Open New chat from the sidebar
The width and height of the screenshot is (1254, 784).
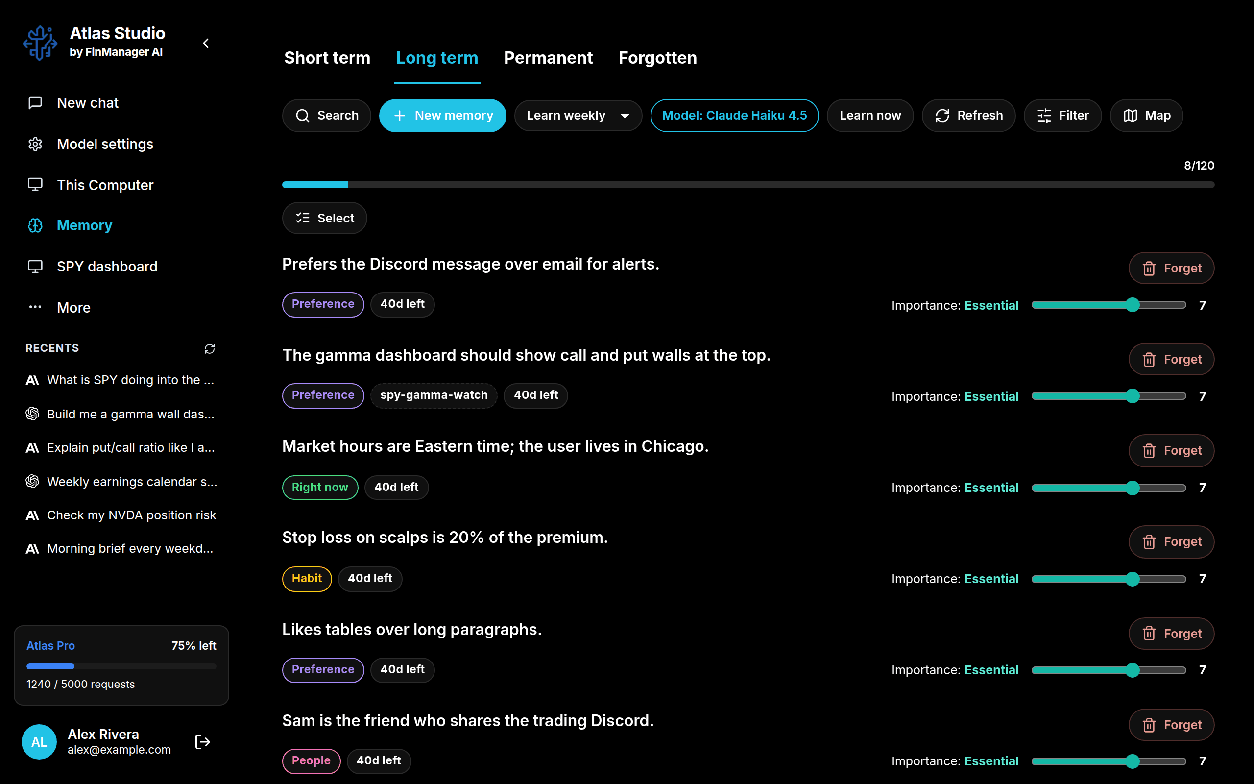tap(121, 103)
